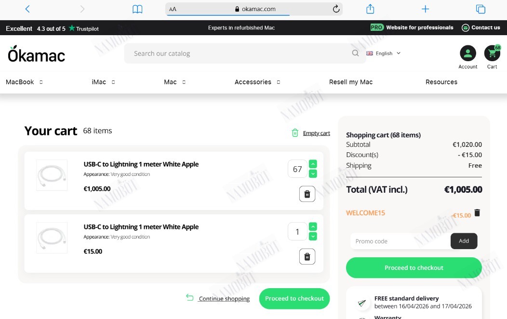
Task: Open the Cart icon with 68 badge
Action: tap(492, 53)
